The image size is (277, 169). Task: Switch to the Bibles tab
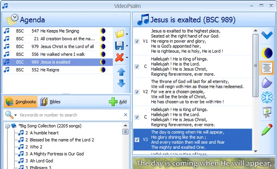coord(51,102)
